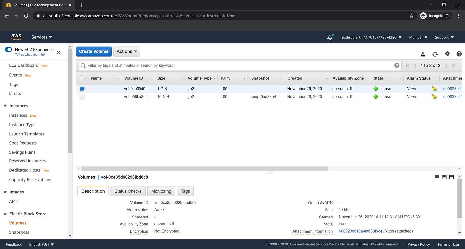Open a new browser tab
465x249 pixels.
pyautogui.click(x=82, y=5)
